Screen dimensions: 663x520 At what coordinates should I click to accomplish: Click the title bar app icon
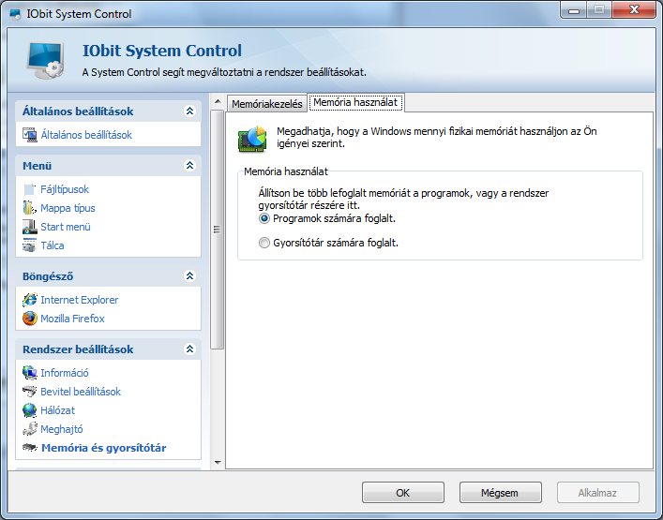pyautogui.click(x=16, y=14)
